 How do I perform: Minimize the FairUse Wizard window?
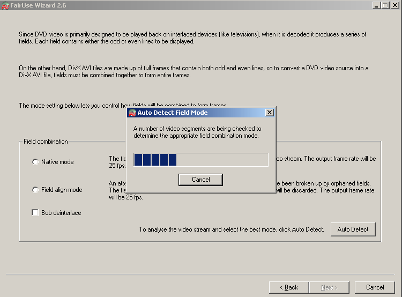point(376,5)
